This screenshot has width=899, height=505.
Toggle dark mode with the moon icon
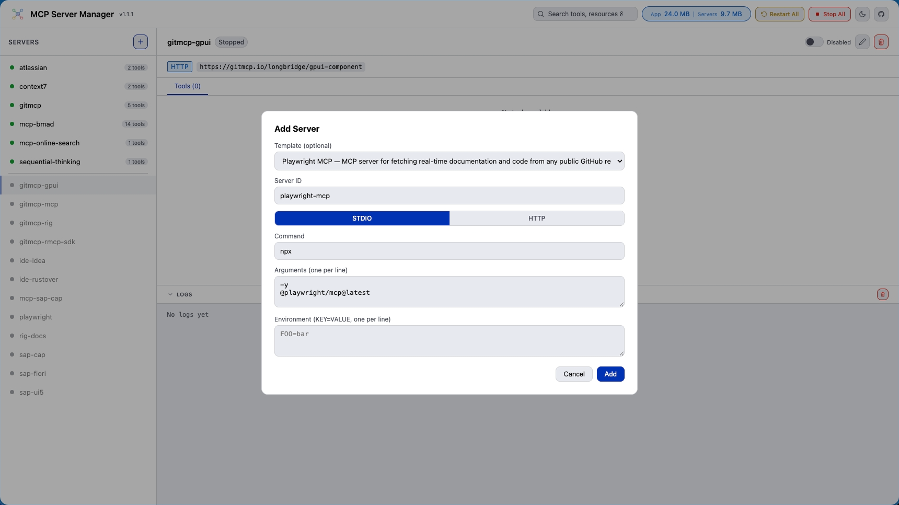862,14
